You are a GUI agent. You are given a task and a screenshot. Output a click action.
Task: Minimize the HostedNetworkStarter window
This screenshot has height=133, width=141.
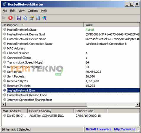tap(127, 4)
